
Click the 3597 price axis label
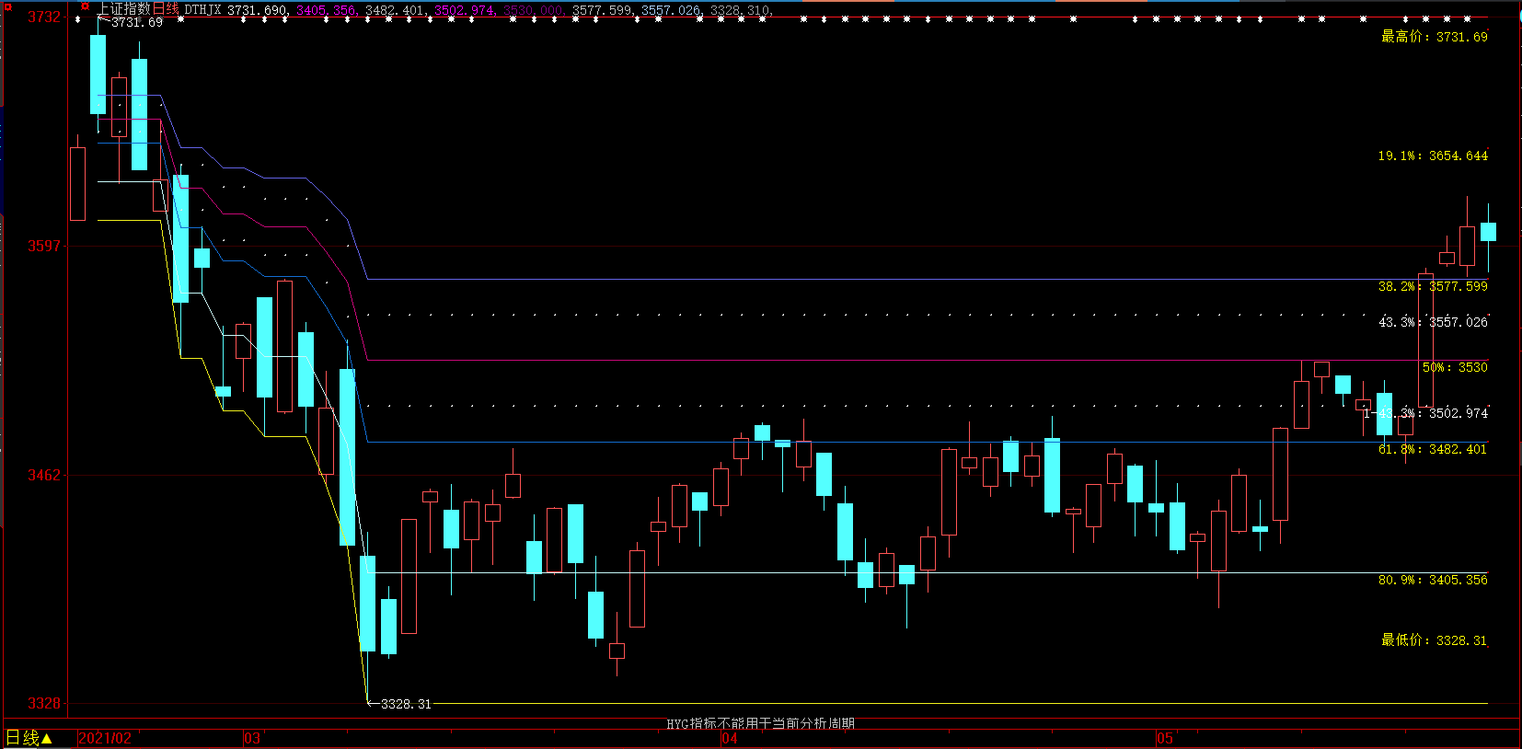pyautogui.click(x=44, y=246)
